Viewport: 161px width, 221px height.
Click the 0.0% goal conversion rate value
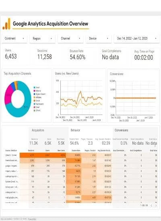(124, 143)
